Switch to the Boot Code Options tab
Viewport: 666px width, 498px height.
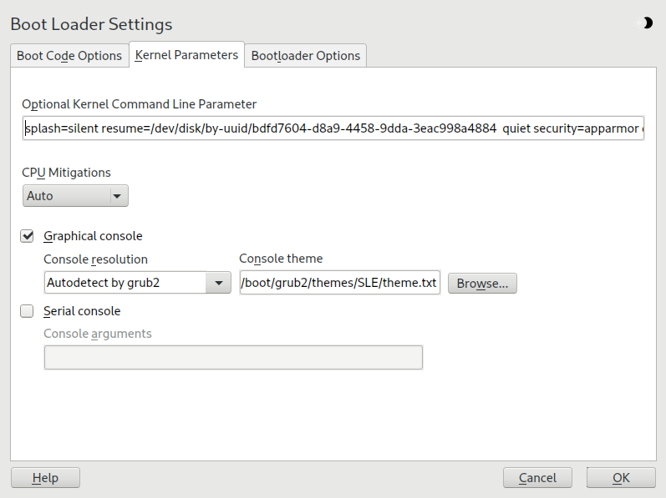(x=69, y=56)
